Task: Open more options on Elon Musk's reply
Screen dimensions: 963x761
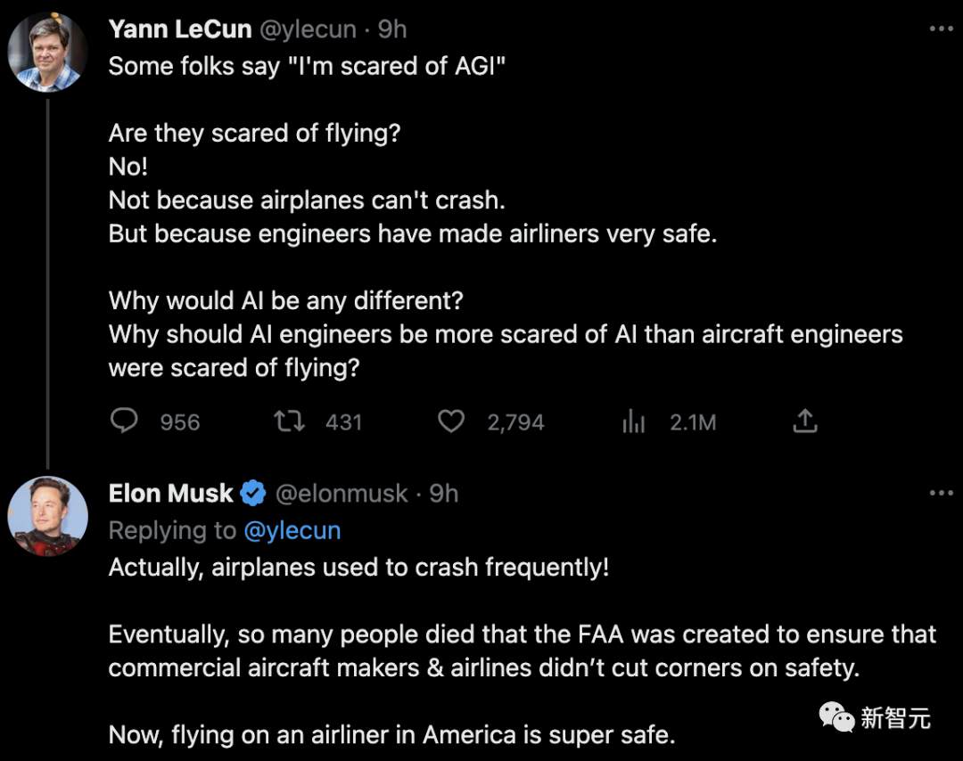Action: tap(941, 493)
